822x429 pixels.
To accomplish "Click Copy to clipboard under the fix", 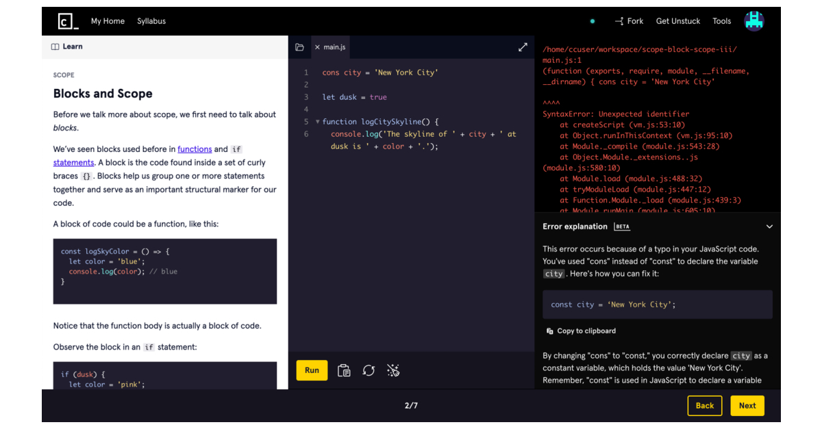I will pyautogui.click(x=582, y=331).
